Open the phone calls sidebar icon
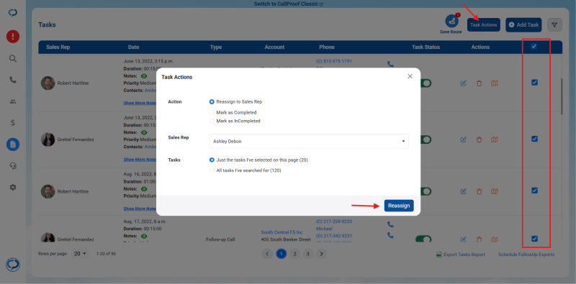Screen dimensions: 576x284 (x=13, y=80)
